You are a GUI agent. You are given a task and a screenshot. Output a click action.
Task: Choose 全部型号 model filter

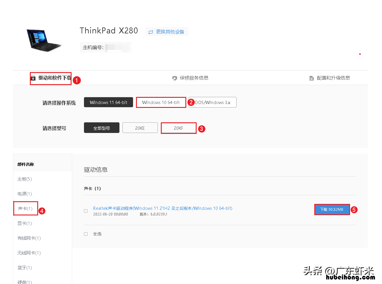tap(102, 128)
